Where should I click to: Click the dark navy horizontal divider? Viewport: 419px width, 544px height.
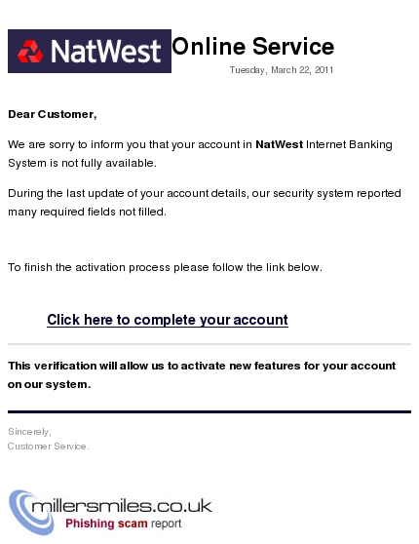[x=209, y=411]
